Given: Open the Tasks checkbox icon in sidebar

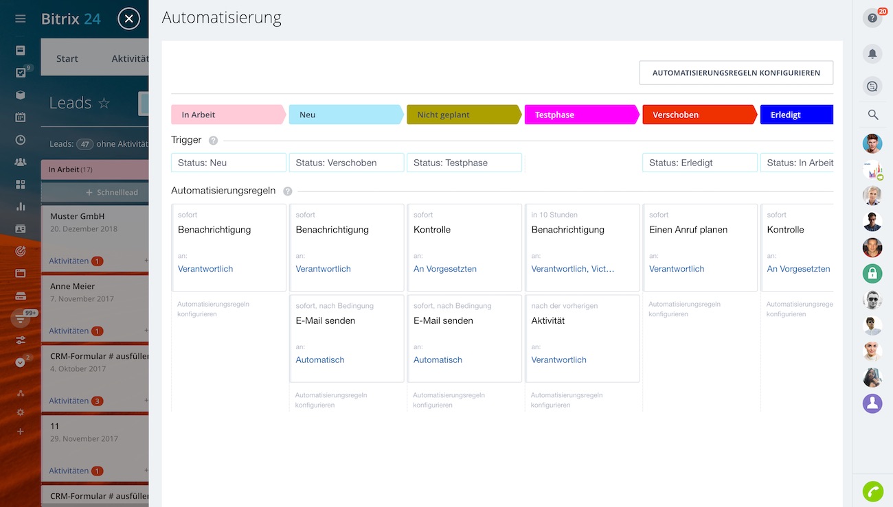Looking at the screenshot, I should pos(21,73).
